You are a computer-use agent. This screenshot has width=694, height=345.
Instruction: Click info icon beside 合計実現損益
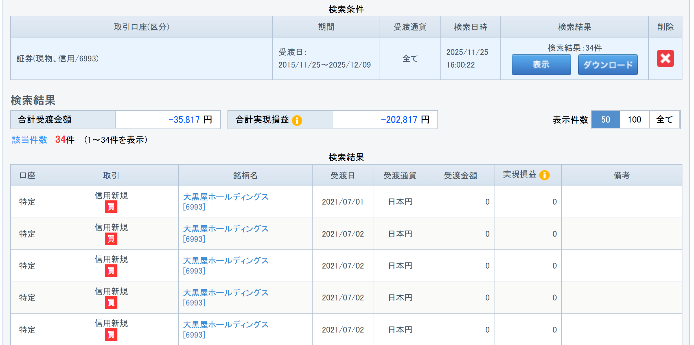coord(297,120)
